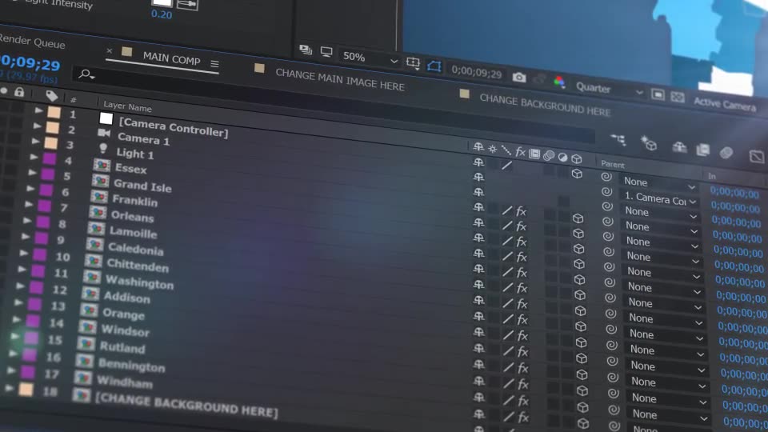
Task: Open the composition mini-flowchart icon
Action: (618, 140)
